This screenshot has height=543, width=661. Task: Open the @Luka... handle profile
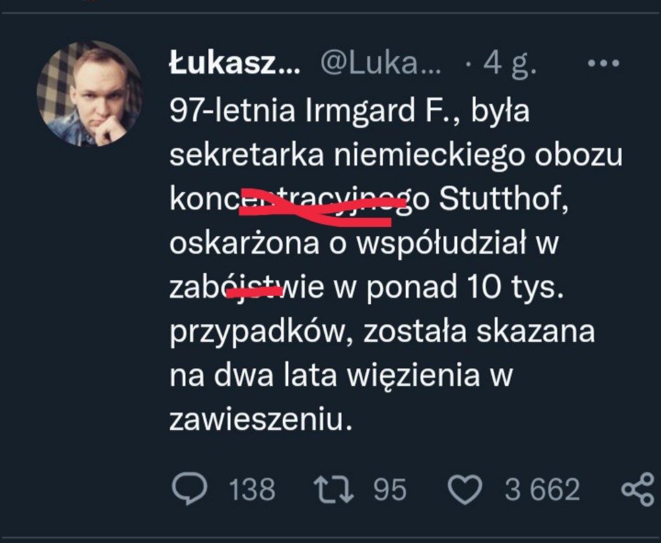click(x=380, y=64)
